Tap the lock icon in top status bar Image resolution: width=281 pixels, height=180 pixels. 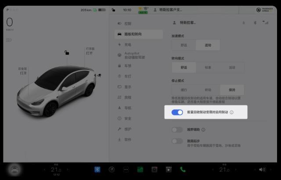tap(113, 10)
